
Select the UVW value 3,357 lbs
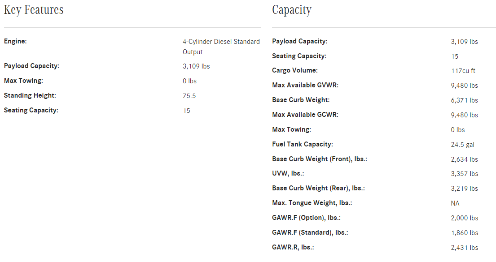point(465,174)
